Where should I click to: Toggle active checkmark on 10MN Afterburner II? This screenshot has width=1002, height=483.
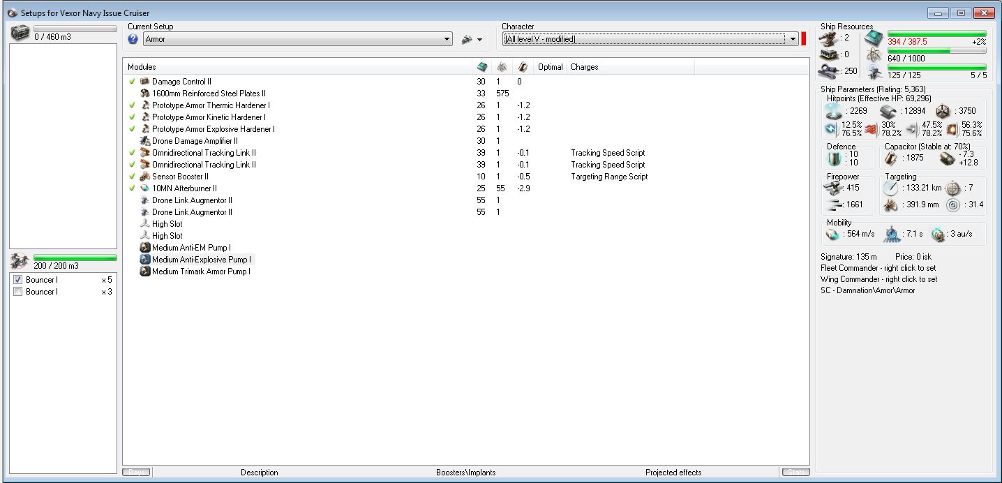(x=132, y=188)
